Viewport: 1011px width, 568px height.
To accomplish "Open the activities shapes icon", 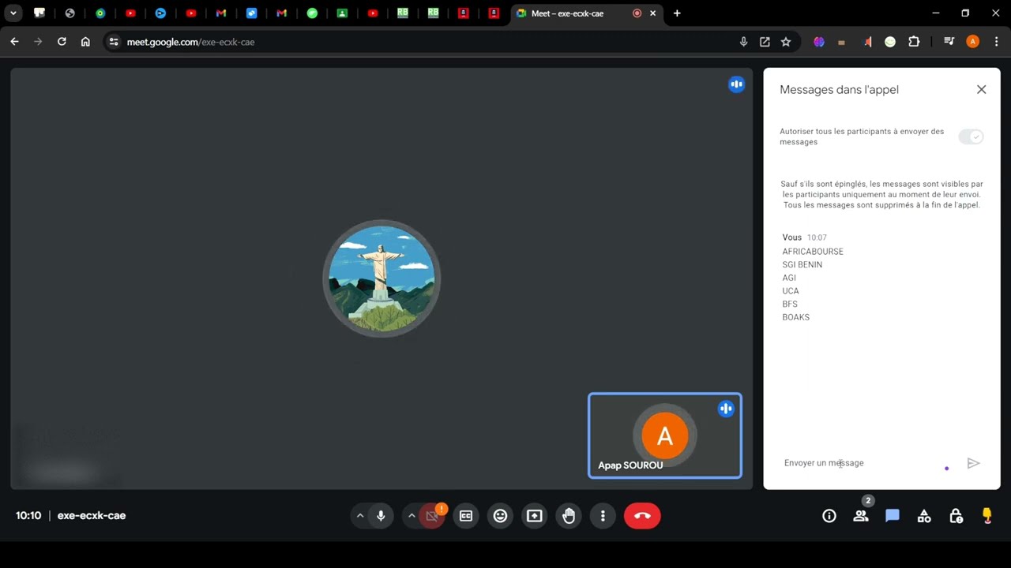I will point(924,516).
